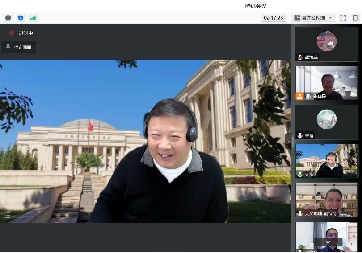Click the red 录制中 recording indicator
The height and width of the screenshot is (253, 362).
(x=12, y=33)
